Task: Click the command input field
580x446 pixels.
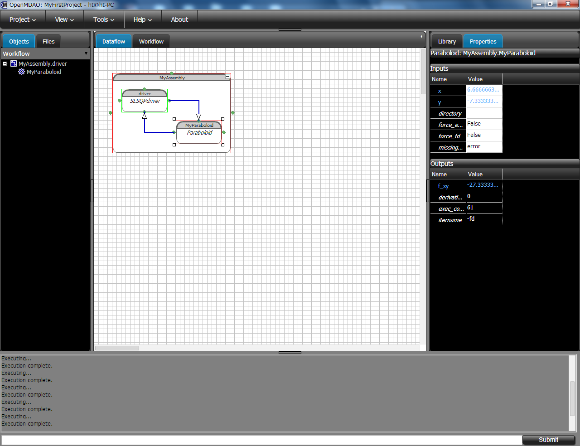Action: pos(262,440)
